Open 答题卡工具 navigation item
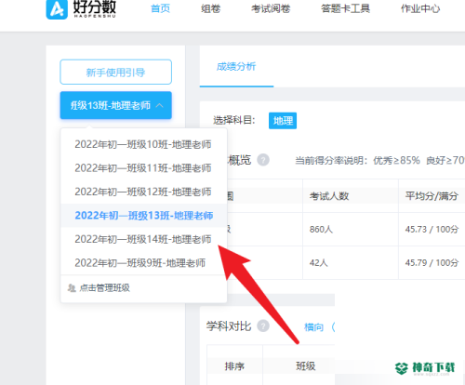 (x=345, y=8)
